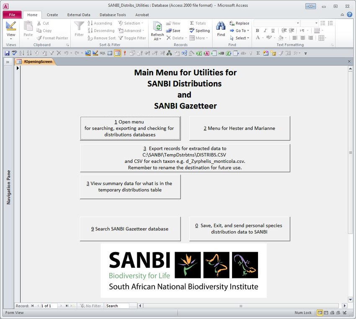Click the Filter funnel icon in ribbon

pos(79,26)
